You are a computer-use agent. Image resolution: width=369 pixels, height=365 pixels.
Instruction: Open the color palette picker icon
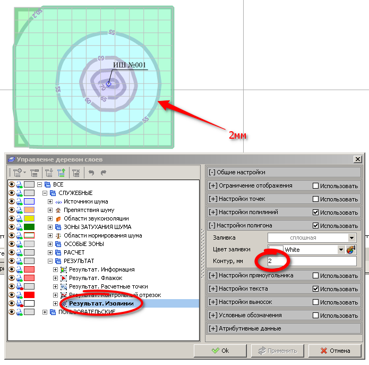(x=350, y=249)
